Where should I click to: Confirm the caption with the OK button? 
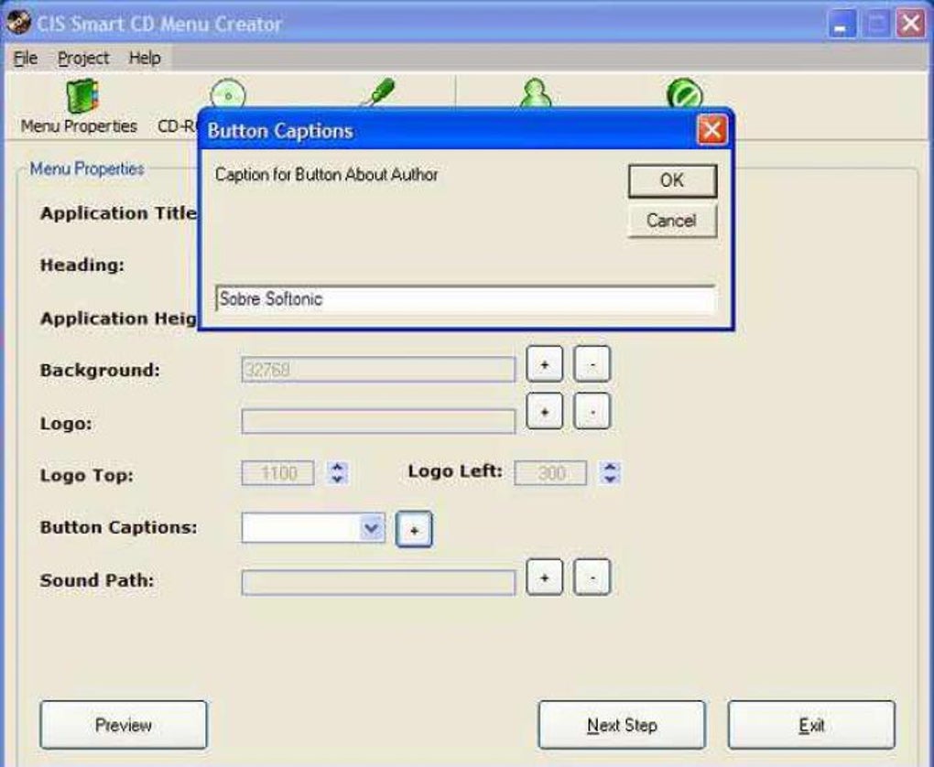pos(671,180)
